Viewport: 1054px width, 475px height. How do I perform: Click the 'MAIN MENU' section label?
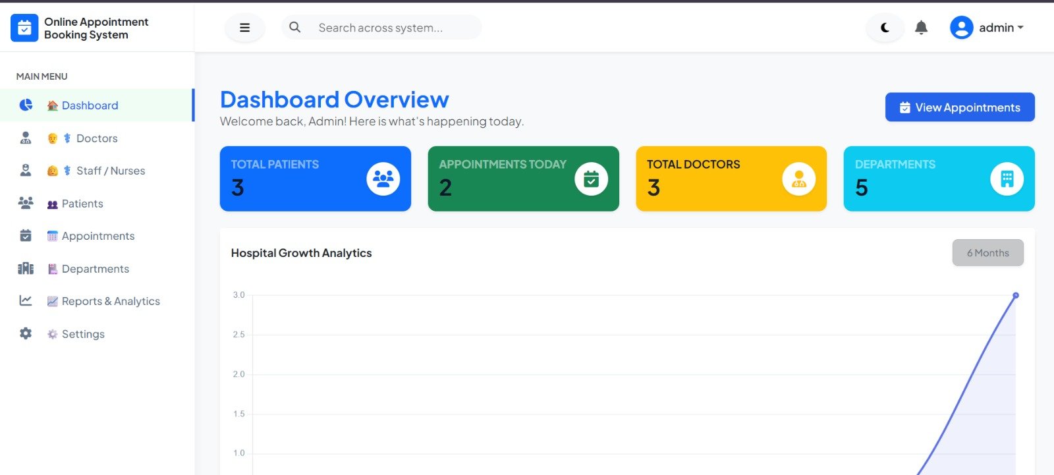coord(42,76)
